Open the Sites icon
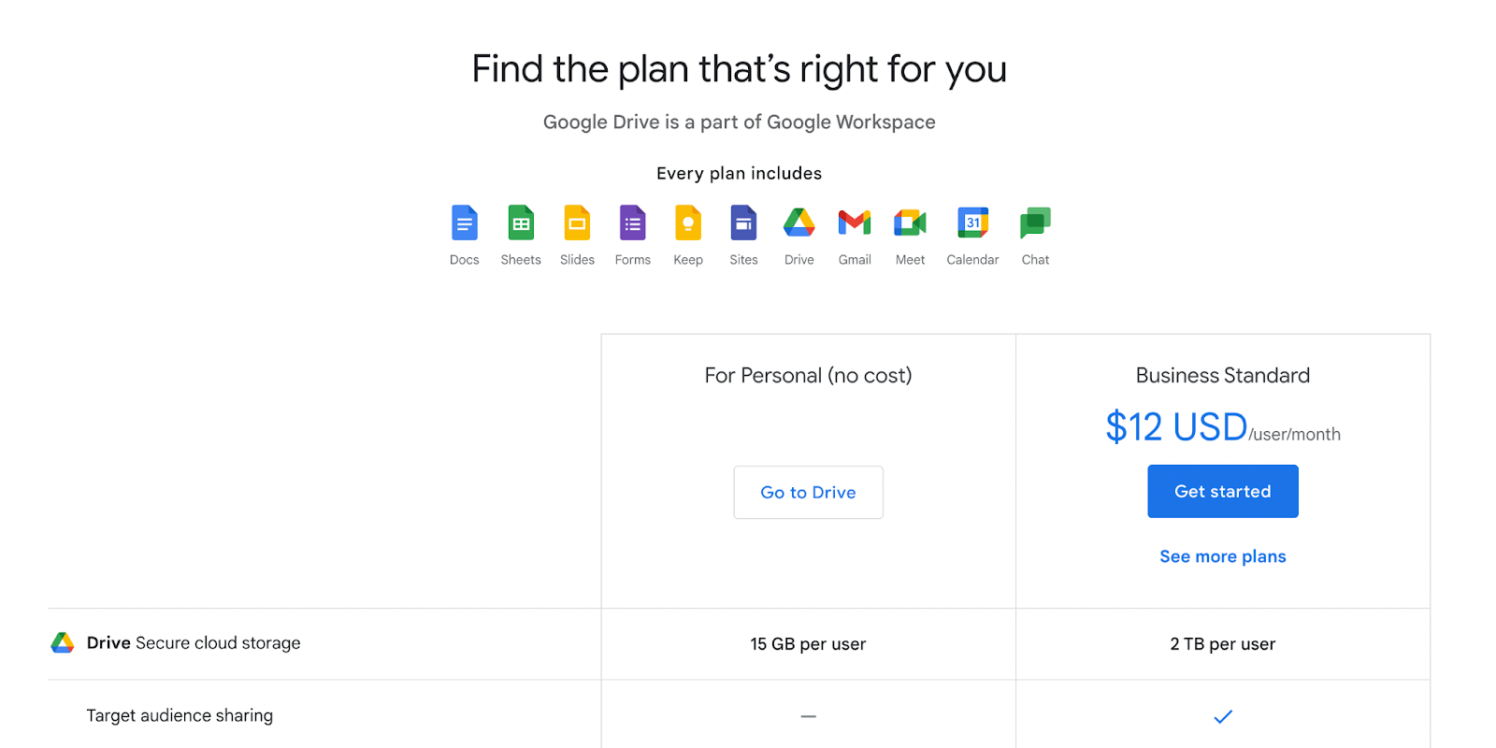The image size is (1496, 748). click(742, 223)
